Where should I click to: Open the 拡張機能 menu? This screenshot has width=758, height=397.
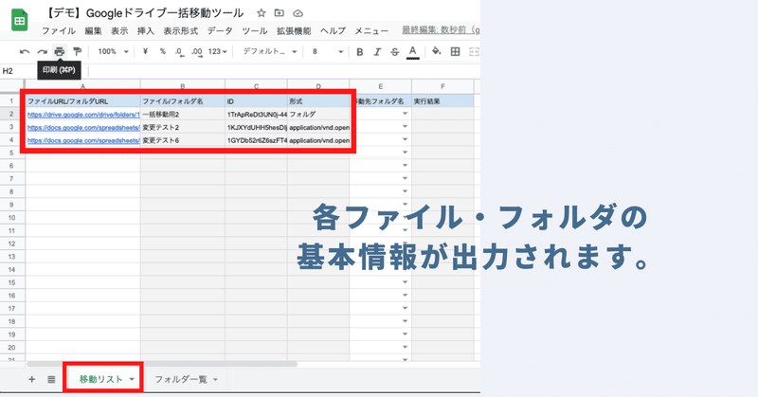coord(294,31)
